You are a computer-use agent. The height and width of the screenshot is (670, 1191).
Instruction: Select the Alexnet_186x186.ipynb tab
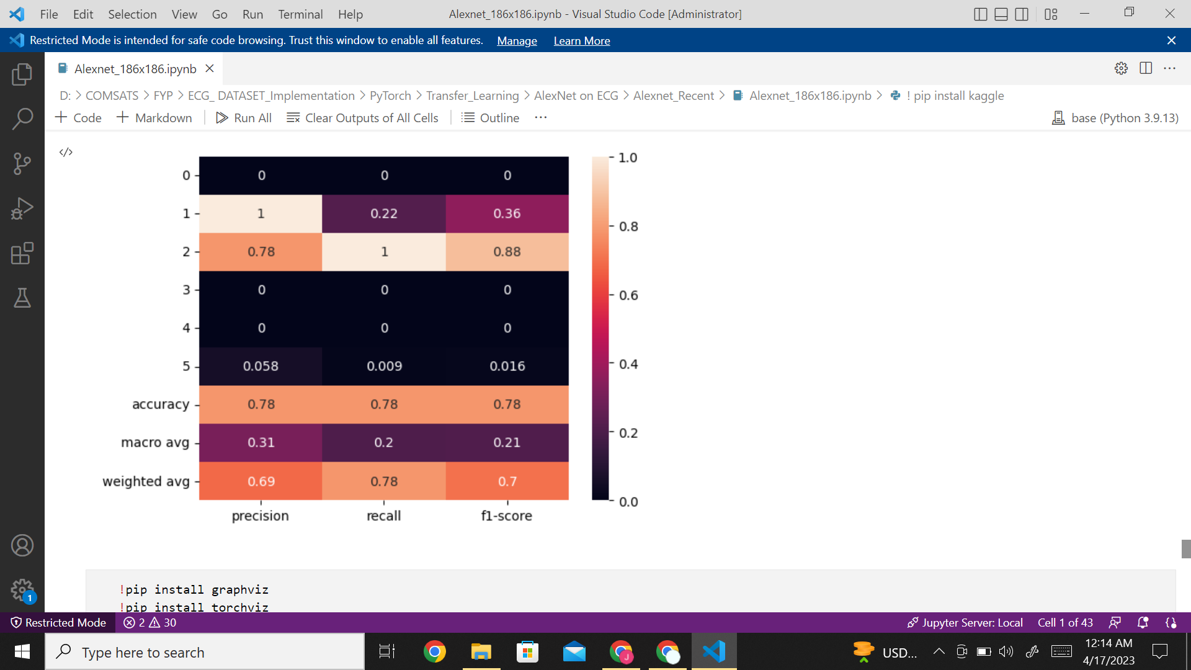[135, 69]
